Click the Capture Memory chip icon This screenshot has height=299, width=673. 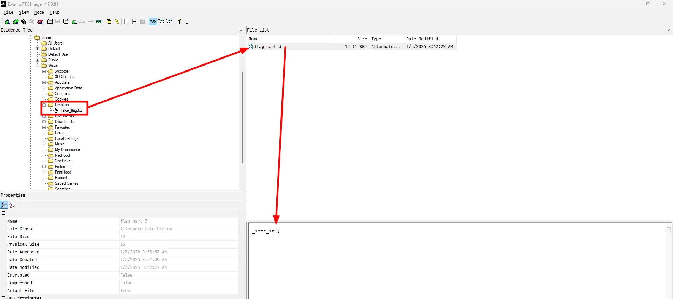click(x=98, y=22)
